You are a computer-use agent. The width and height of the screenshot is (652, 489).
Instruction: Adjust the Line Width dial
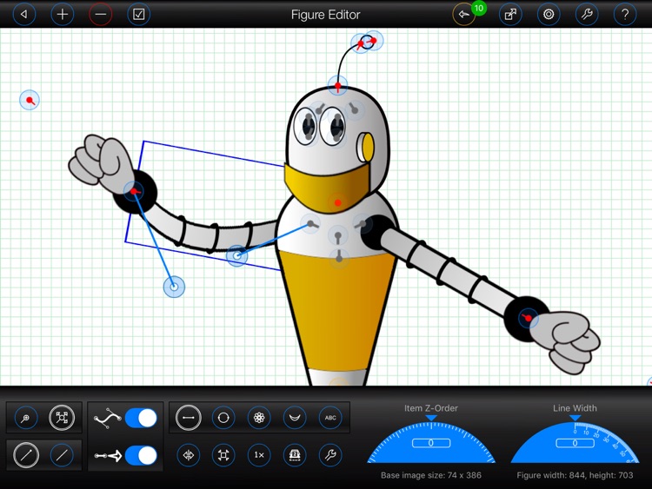[x=575, y=441]
